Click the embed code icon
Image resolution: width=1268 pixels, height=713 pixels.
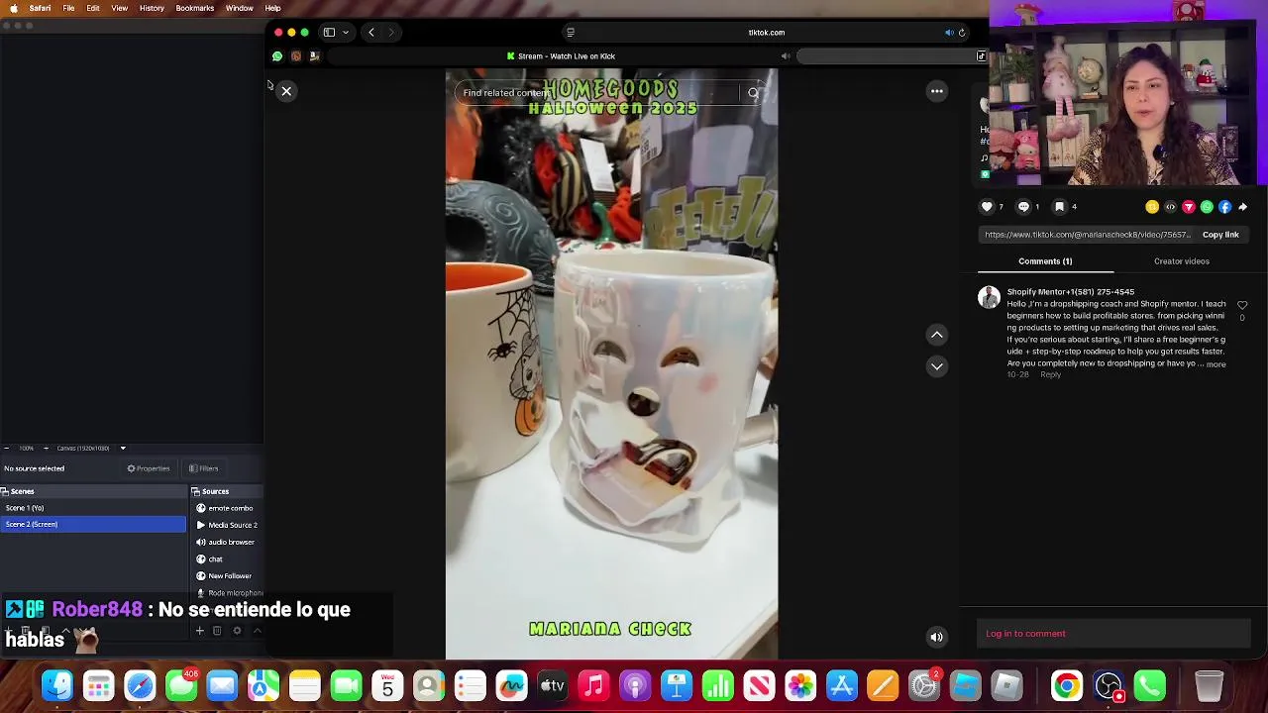1170,207
